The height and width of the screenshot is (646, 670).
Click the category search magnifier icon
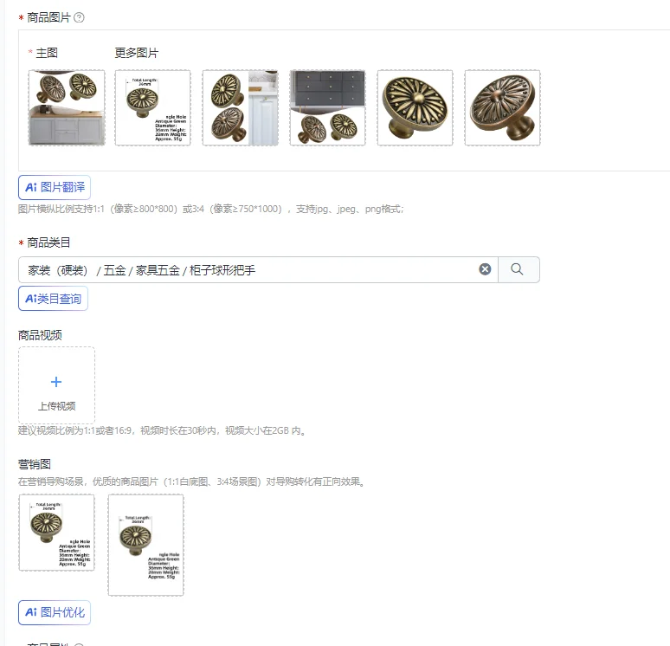point(517,269)
